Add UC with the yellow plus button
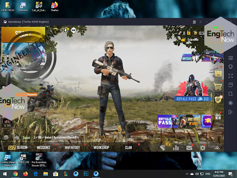The width and height of the screenshot is (237, 178). (x=188, y=33)
